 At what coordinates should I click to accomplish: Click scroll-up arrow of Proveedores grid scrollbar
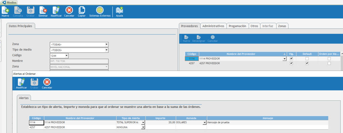pos(342,54)
